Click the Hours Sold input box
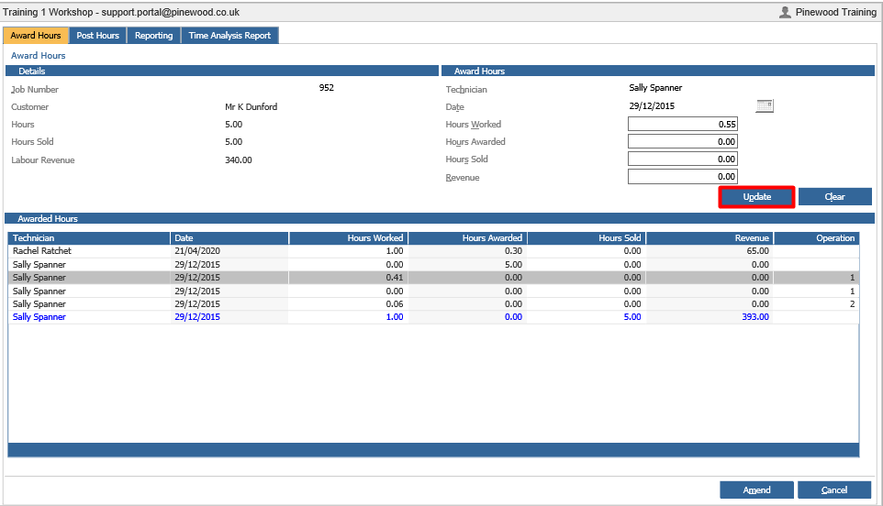The width and height of the screenshot is (883, 506). 683,159
